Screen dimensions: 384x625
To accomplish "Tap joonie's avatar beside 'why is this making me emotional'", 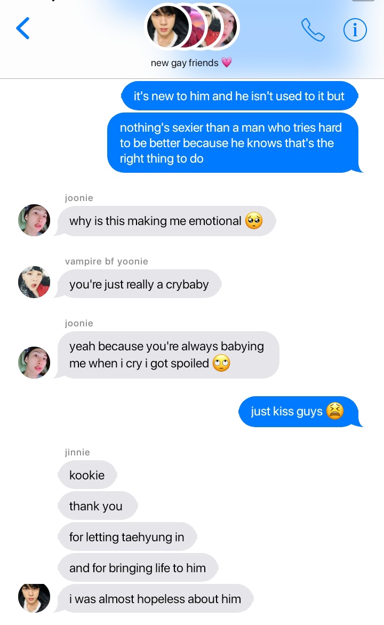I will 34,220.
